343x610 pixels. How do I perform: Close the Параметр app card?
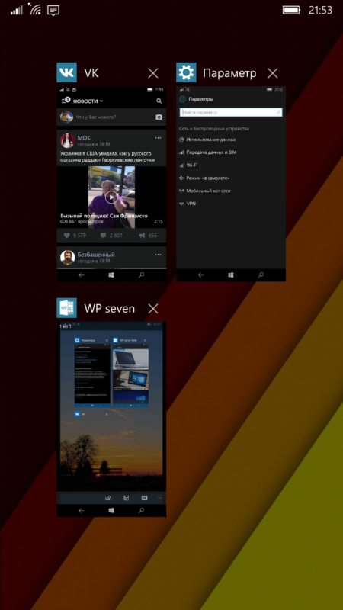273,73
